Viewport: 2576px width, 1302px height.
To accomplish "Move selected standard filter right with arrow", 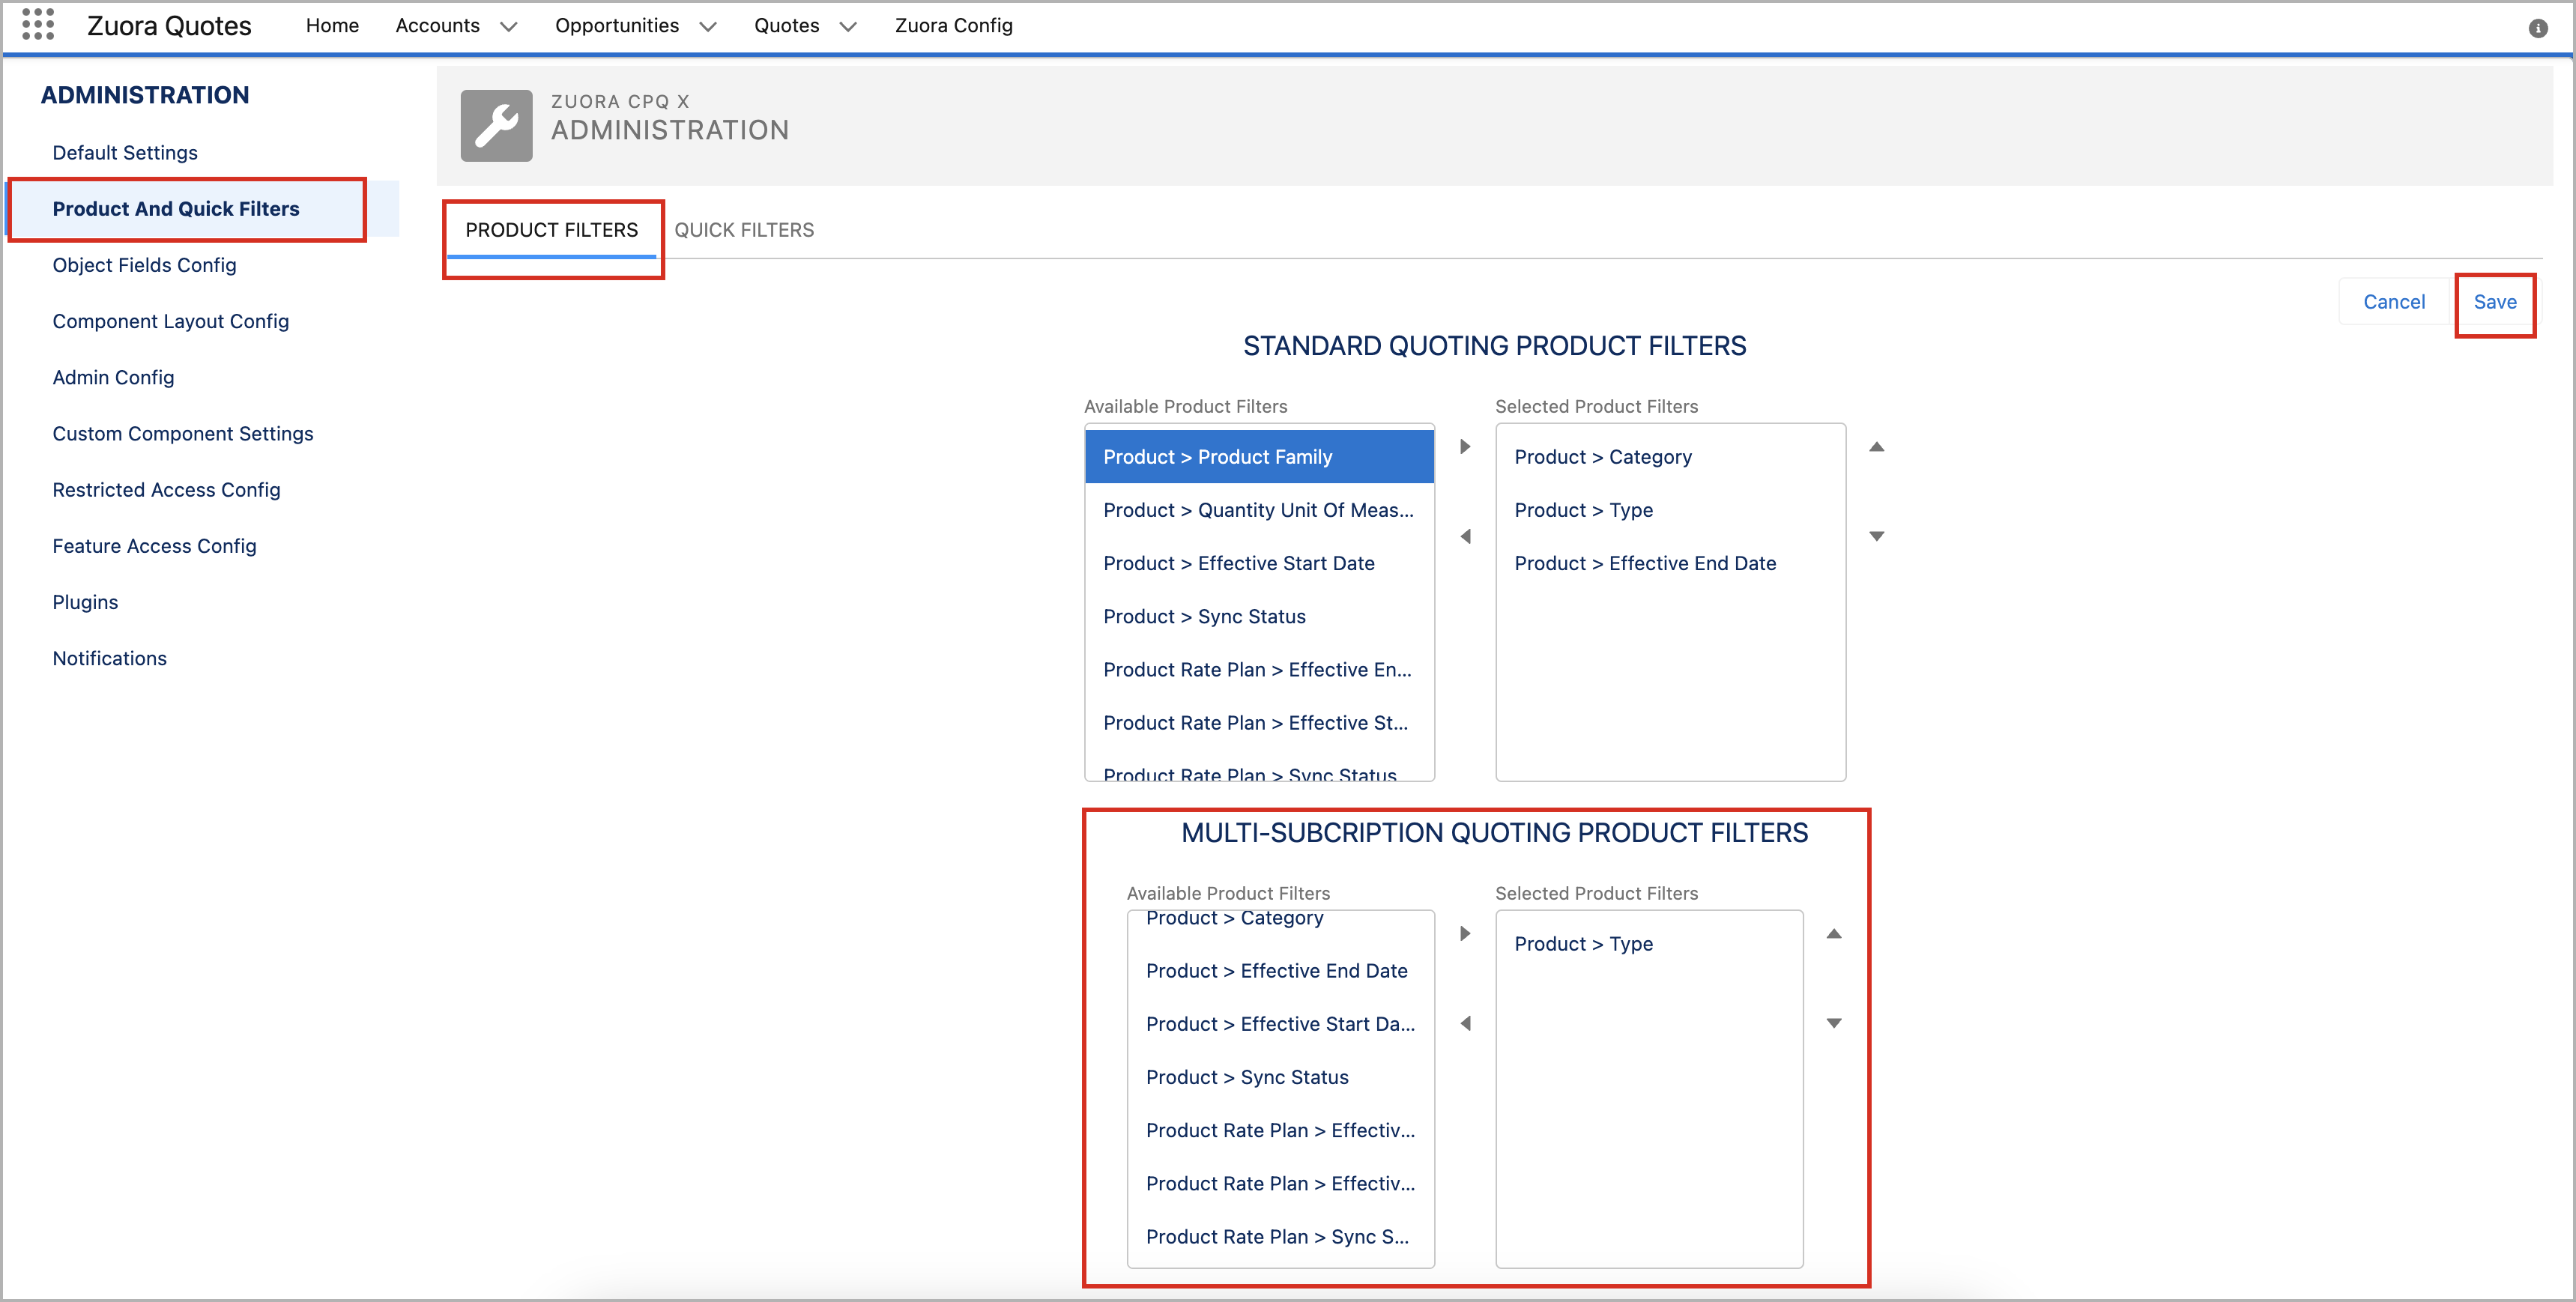I will (1465, 447).
